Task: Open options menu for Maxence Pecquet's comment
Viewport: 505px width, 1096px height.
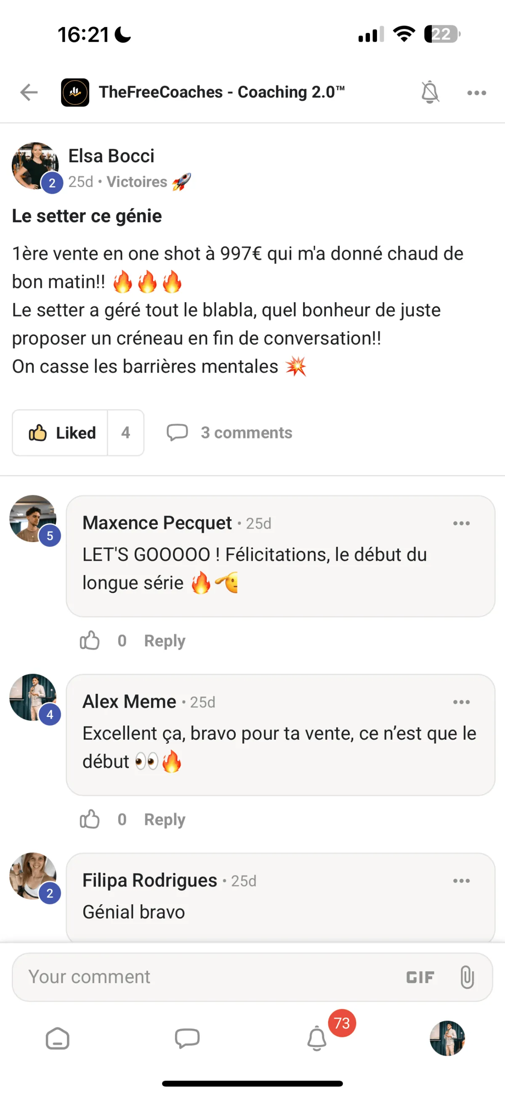Action: coord(461,523)
